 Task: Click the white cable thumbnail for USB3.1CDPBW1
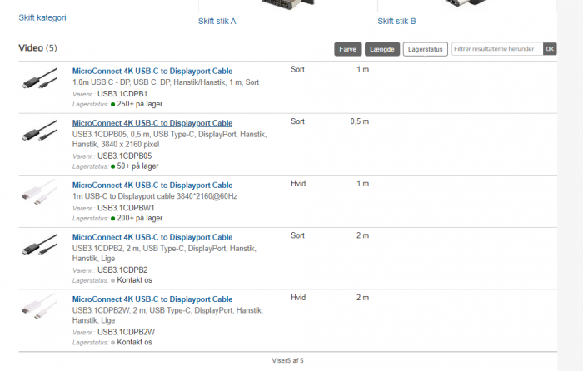coord(39,193)
